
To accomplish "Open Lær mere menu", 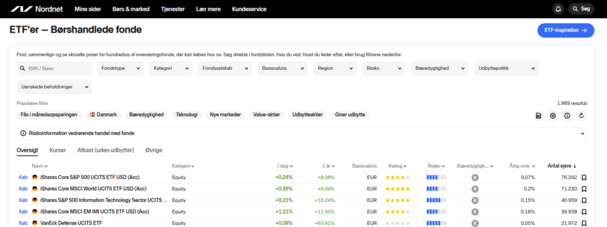I will pos(208,9).
